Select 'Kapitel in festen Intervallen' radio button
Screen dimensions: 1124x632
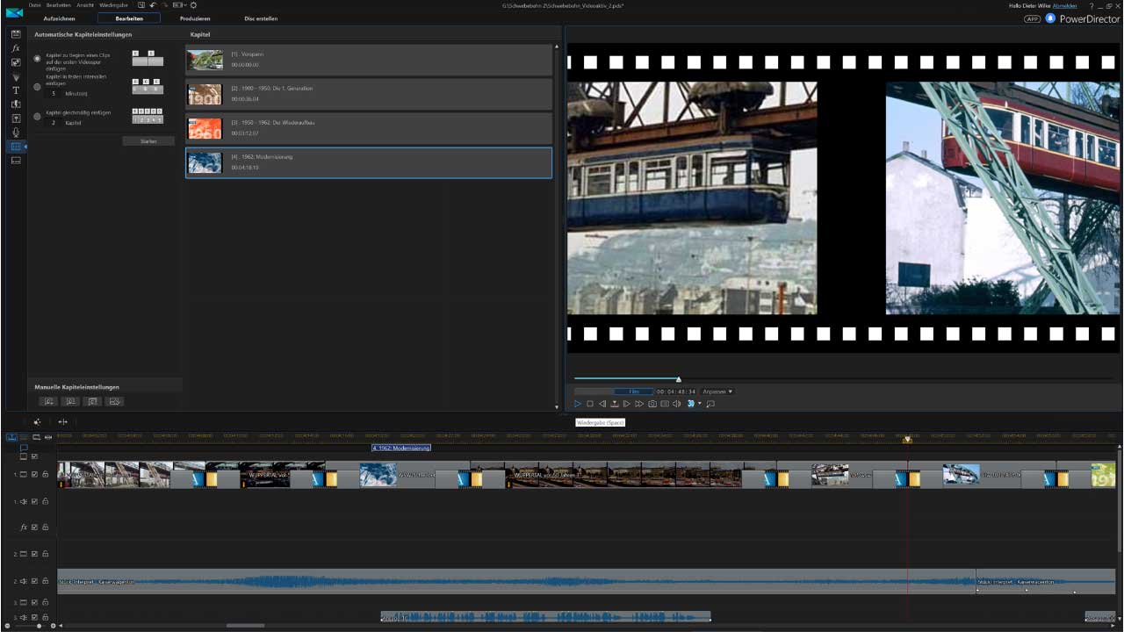click(37, 87)
